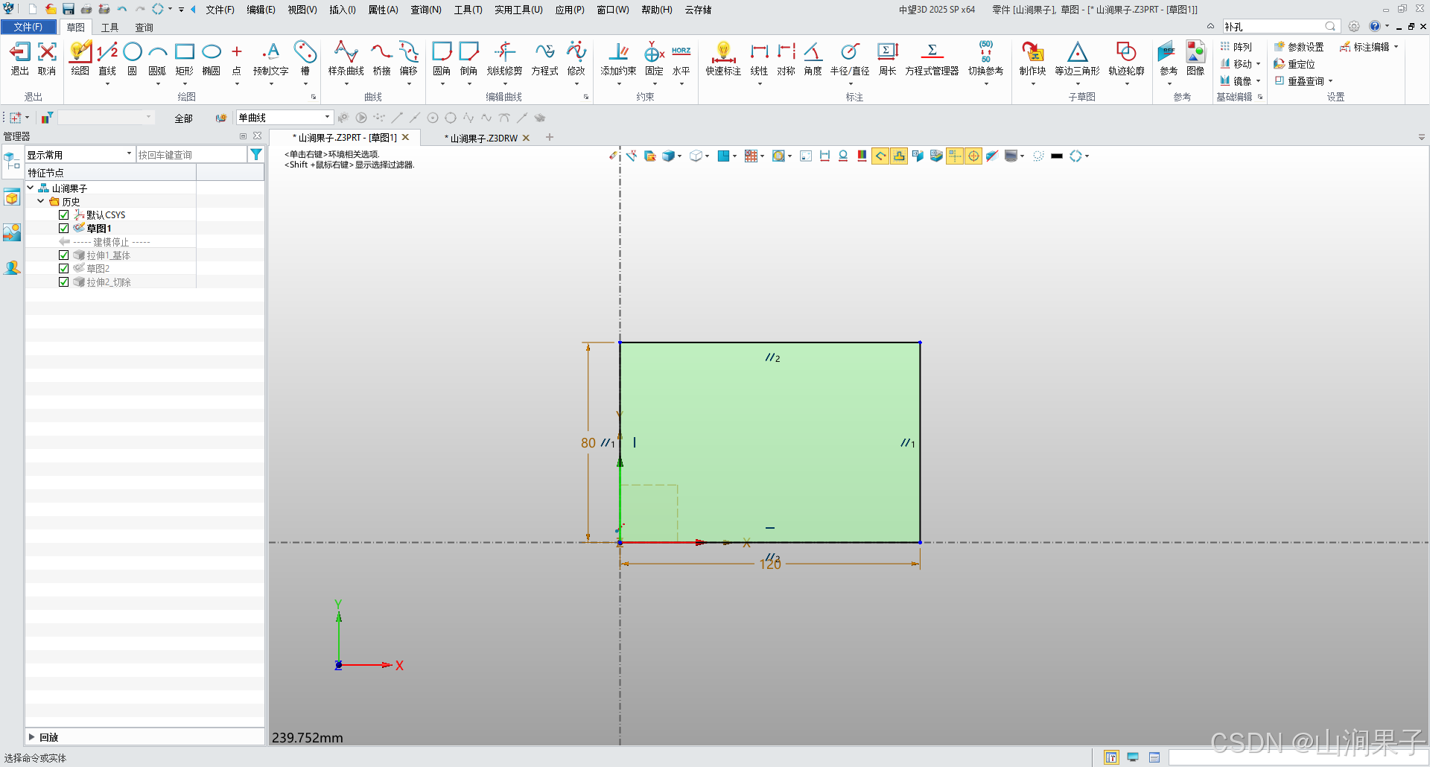Click the 全部 filter button
1430x767 pixels.
[183, 118]
